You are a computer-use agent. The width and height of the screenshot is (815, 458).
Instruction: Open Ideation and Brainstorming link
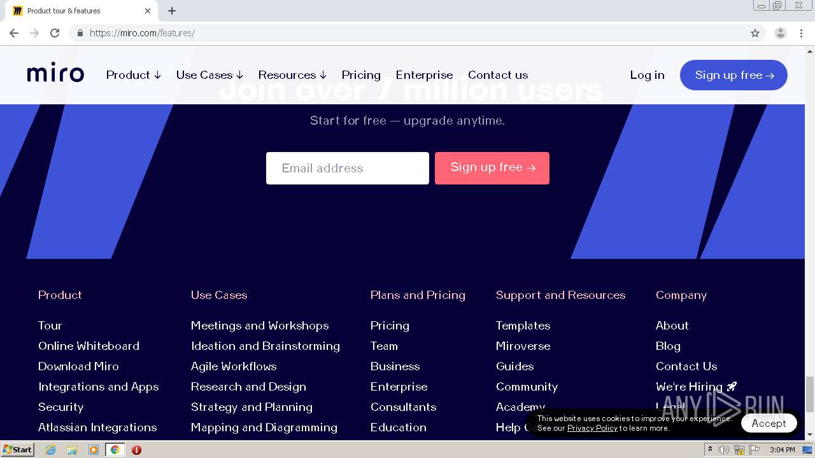(266, 346)
